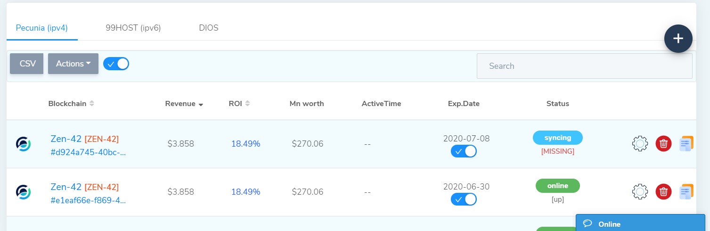Open the Online chat widget
This screenshot has width=710, height=231.
640,224
